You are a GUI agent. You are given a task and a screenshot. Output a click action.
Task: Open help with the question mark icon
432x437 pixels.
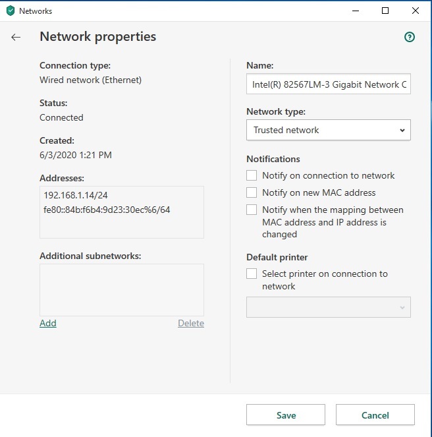click(410, 37)
